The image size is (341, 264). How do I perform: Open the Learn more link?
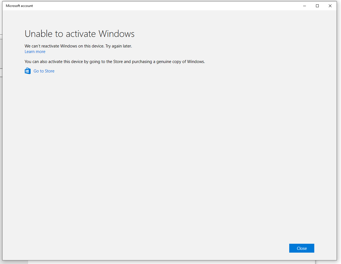pyautogui.click(x=35, y=52)
